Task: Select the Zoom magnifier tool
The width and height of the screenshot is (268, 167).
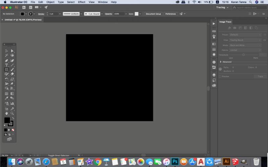Action: 12,113
